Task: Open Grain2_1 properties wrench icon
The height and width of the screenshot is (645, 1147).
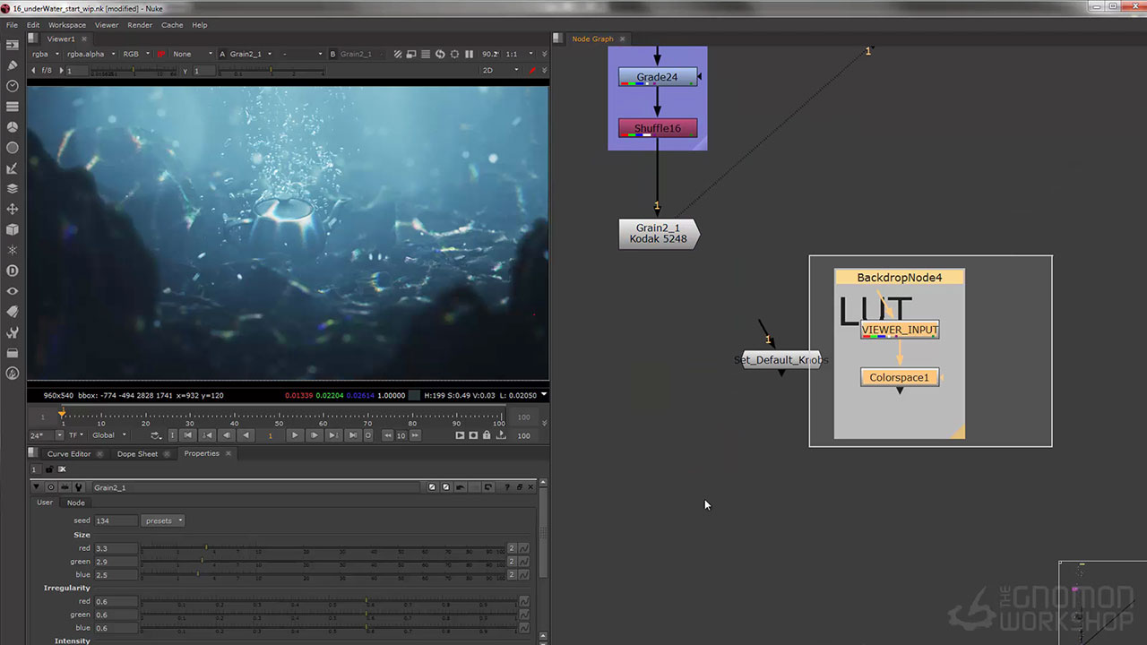Action: [79, 487]
